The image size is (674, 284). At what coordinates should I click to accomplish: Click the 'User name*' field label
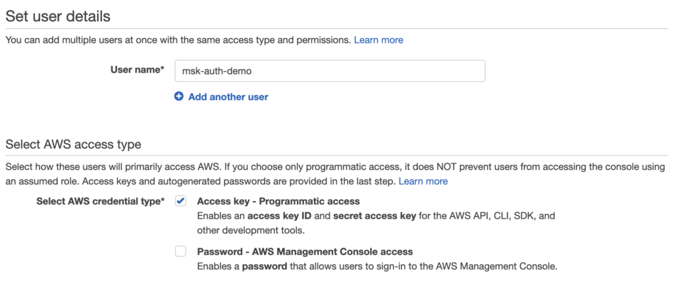[x=137, y=70]
